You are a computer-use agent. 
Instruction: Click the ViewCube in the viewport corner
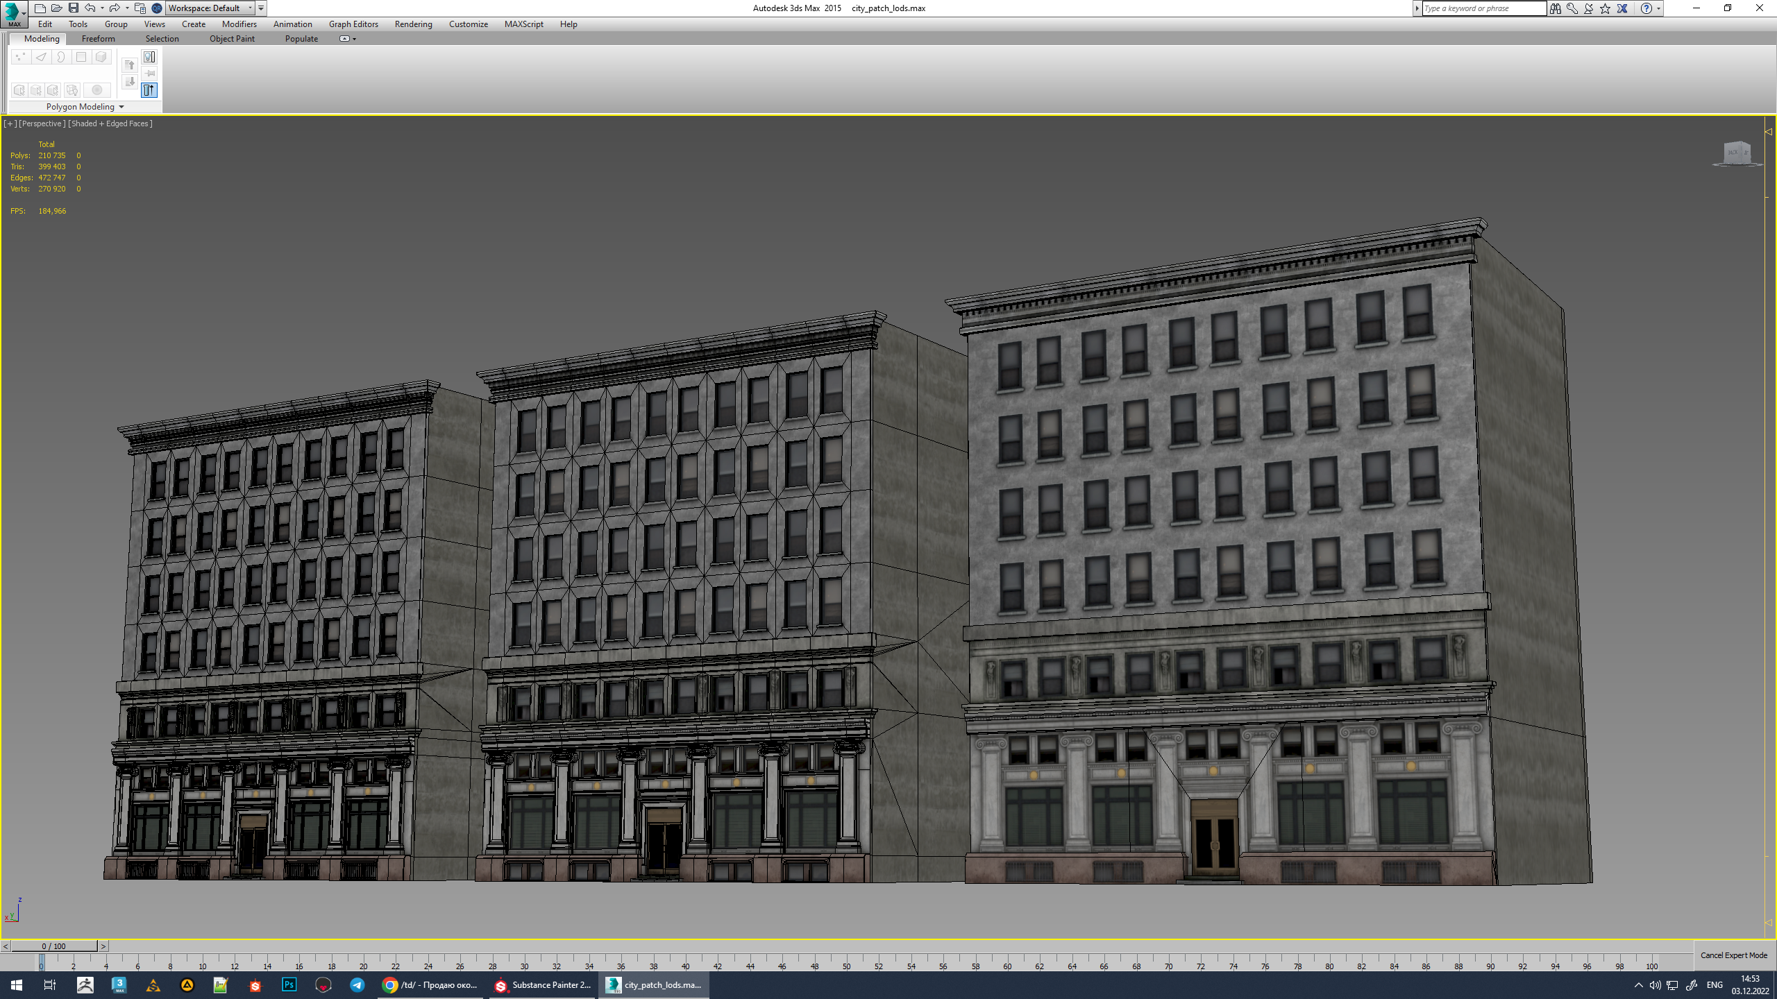tap(1737, 153)
